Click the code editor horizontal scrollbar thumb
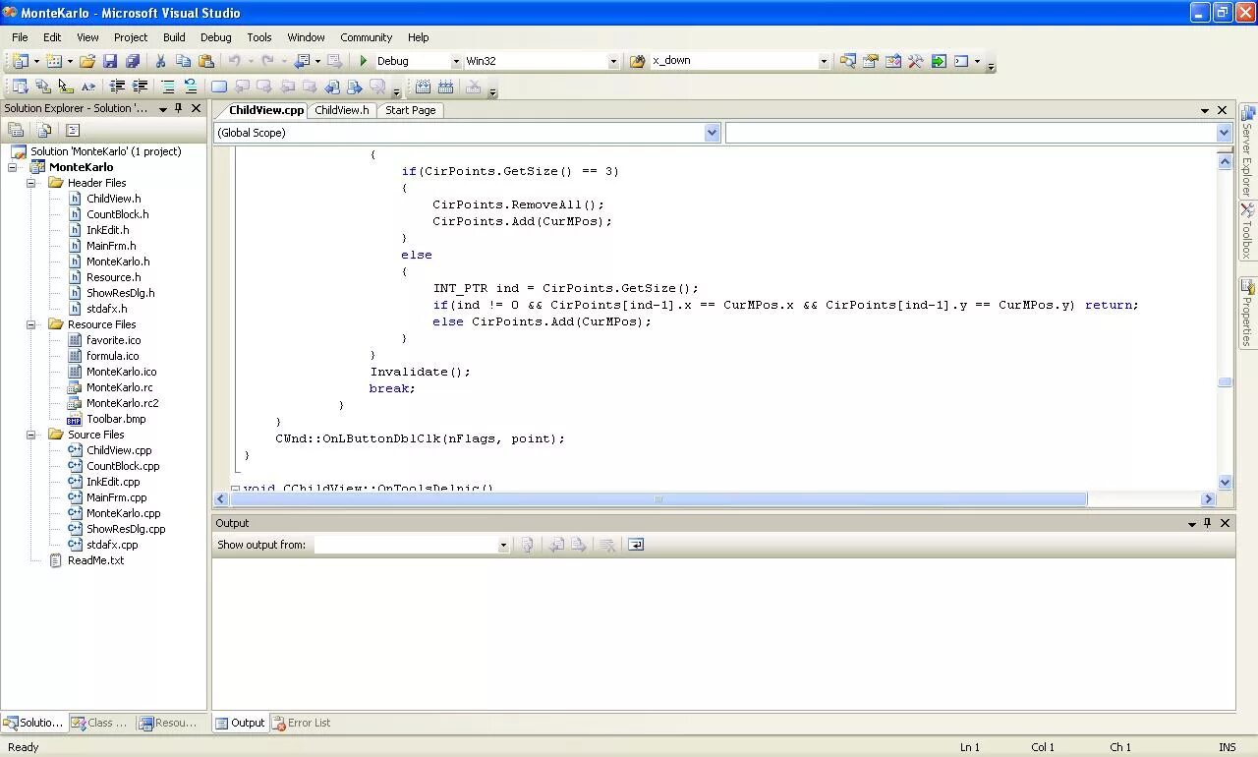 point(658,498)
